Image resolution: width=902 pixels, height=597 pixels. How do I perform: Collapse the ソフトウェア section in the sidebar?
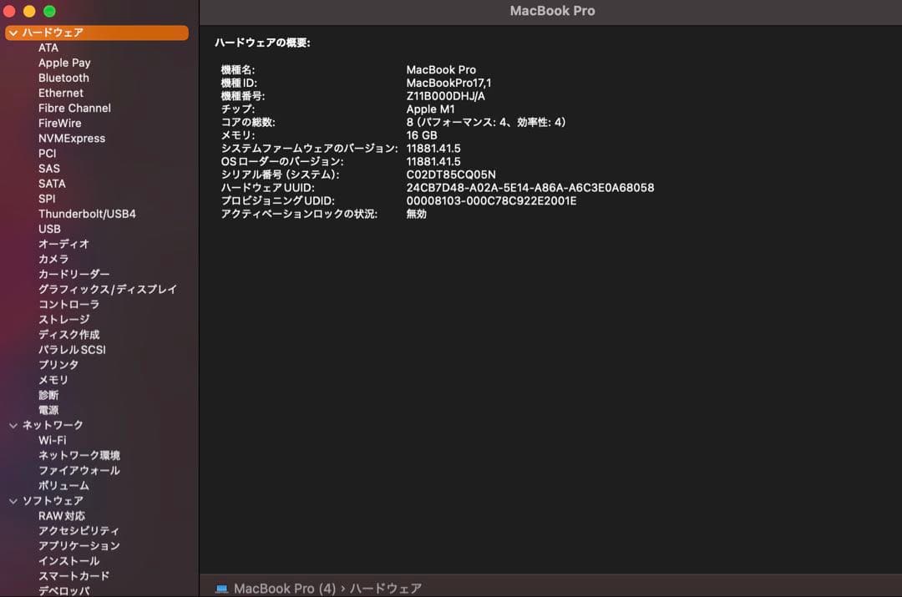pyautogui.click(x=12, y=500)
